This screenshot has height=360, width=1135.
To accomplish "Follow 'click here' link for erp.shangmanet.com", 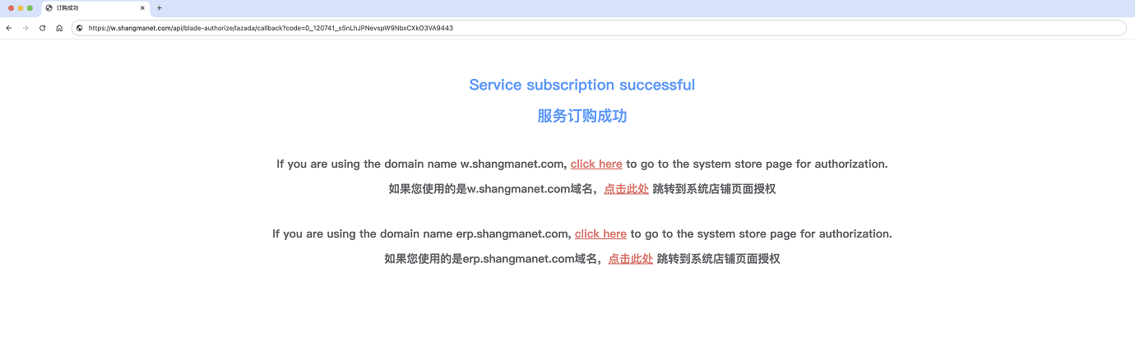I will tap(600, 233).
